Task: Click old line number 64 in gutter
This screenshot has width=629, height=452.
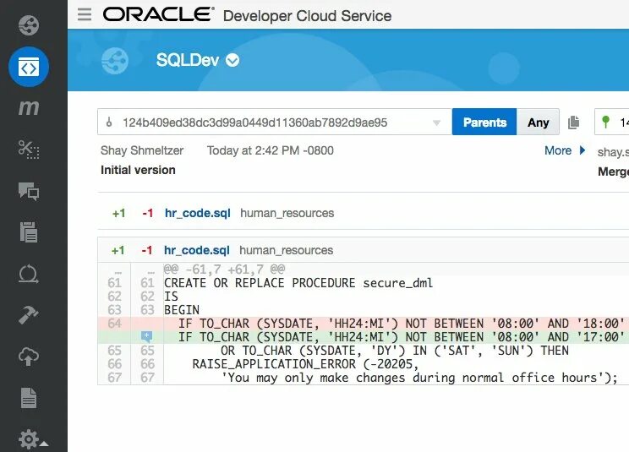Action: [114, 324]
